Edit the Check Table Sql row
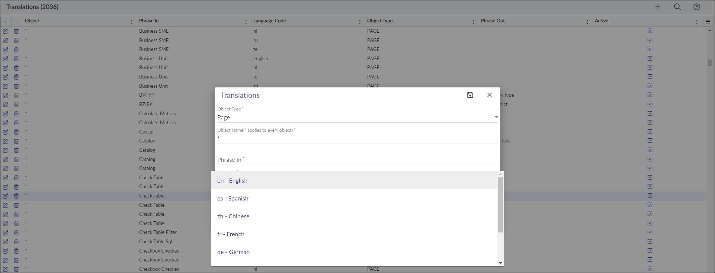This screenshot has width=715, height=273. click(x=6, y=242)
